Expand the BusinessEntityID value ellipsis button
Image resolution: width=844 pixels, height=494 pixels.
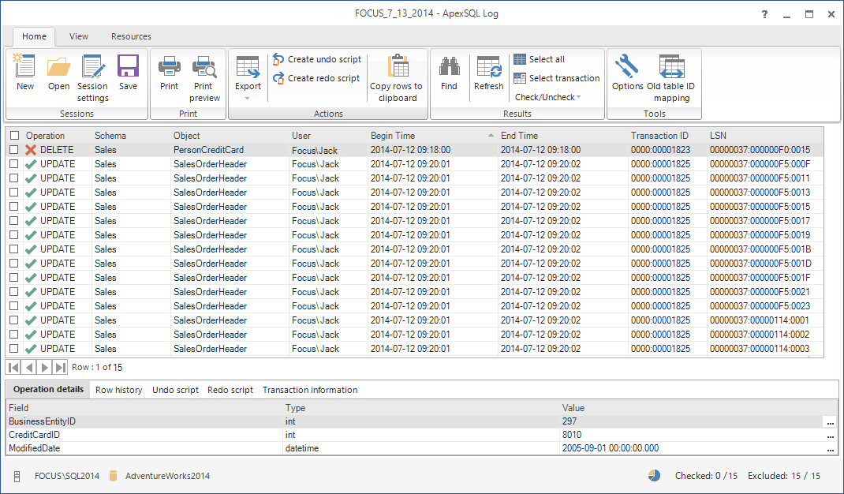coord(830,422)
